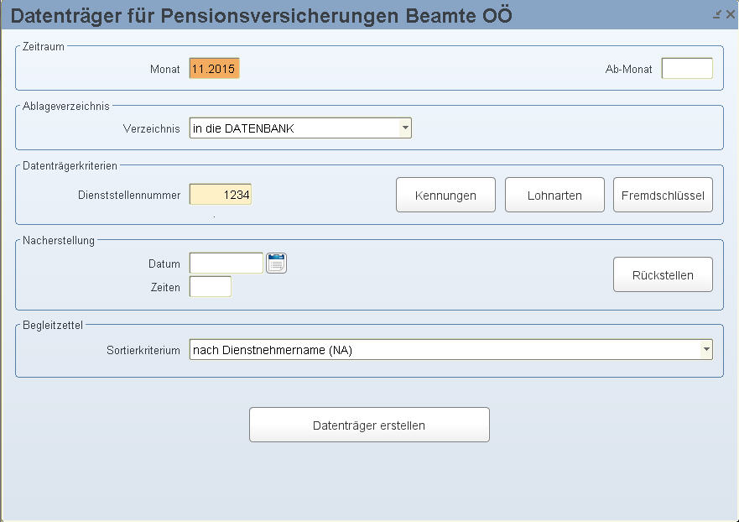Click 'nach Dienstnehmername (NA)' combo box text
This screenshot has width=739, height=522.
[x=273, y=350]
